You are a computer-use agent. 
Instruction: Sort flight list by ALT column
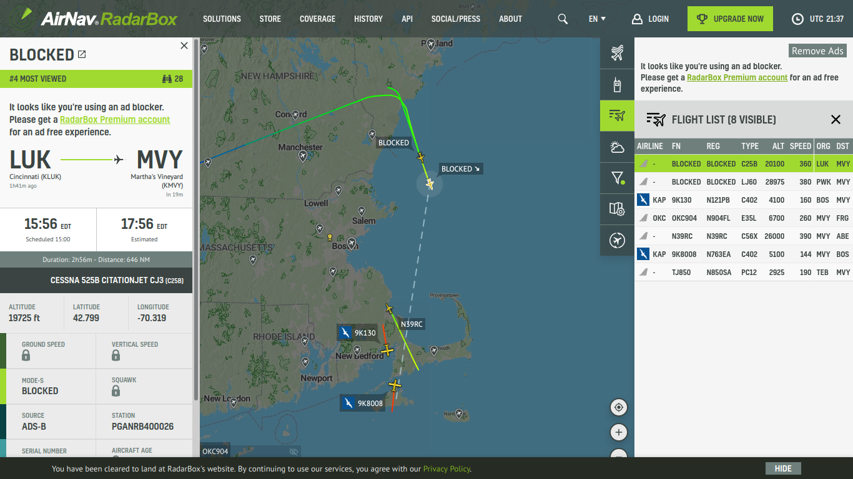[778, 146]
